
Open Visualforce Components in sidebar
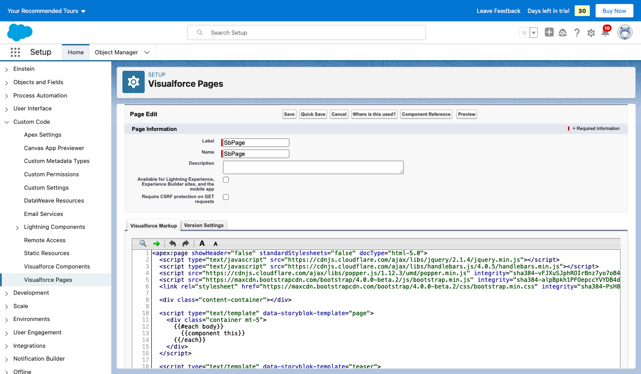pyautogui.click(x=57, y=267)
